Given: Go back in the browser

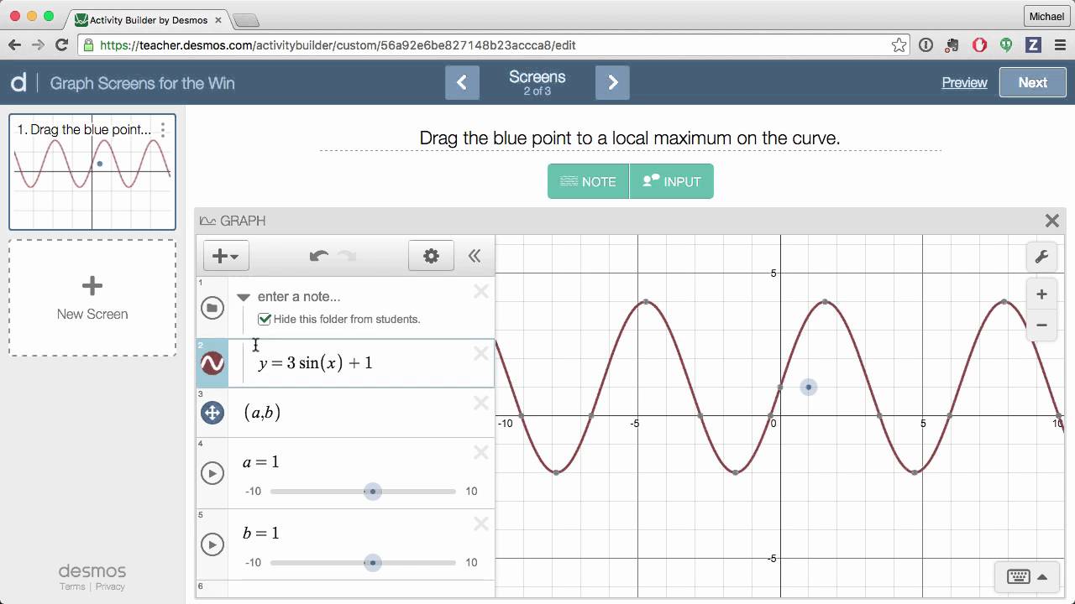Looking at the screenshot, I should pos(14,45).
